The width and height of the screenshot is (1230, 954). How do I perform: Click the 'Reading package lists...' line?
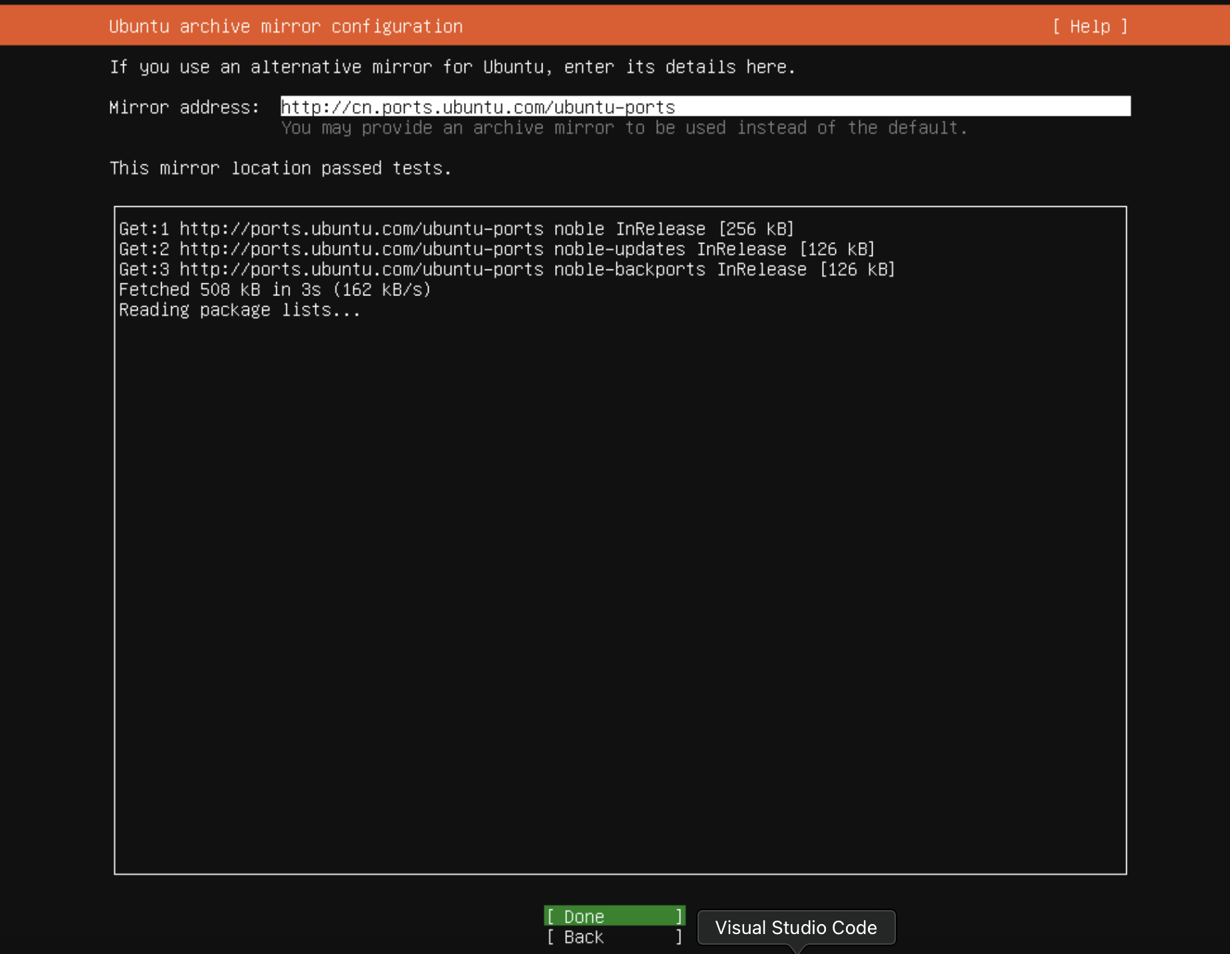[x=240, y=310]
